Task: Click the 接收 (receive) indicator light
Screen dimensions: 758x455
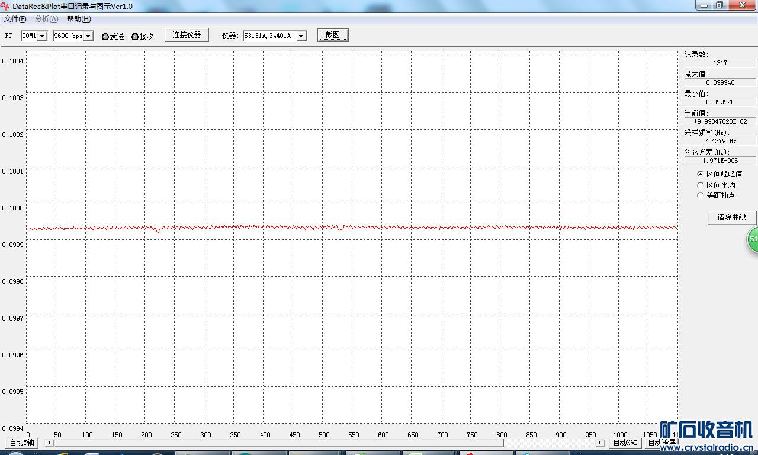Action: (135, 37)
